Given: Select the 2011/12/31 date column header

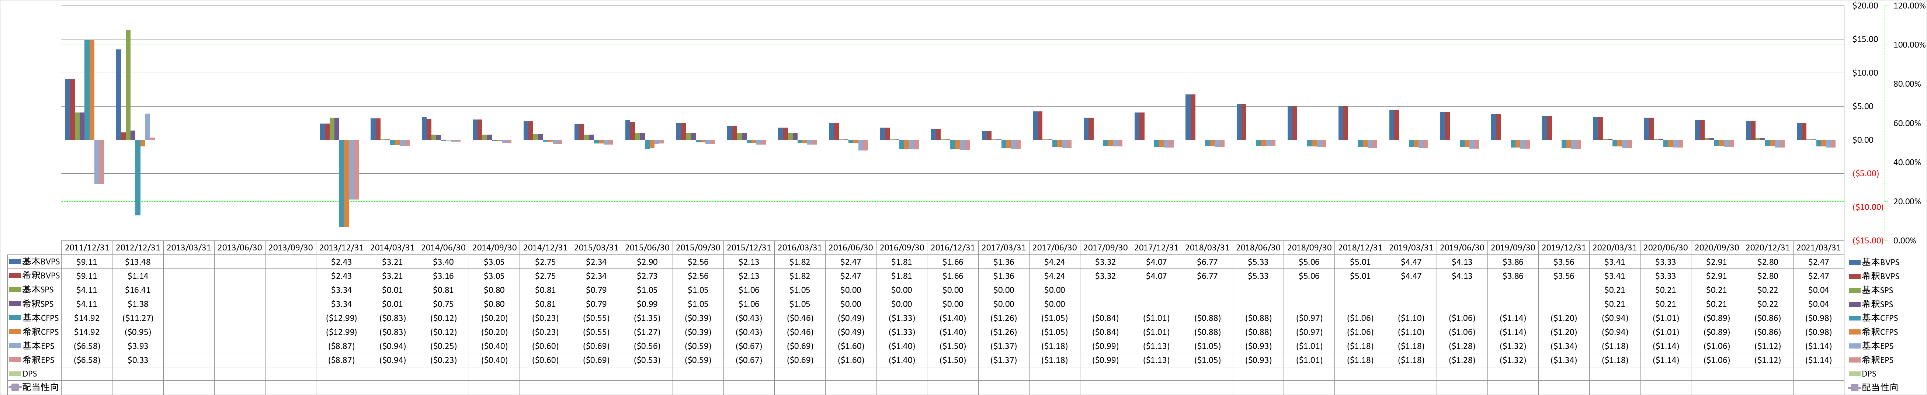Looking at the screenshot, I should tap(87, 247).
